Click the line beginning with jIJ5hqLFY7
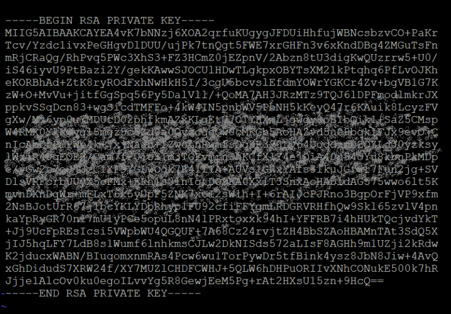 click(221, 244)
